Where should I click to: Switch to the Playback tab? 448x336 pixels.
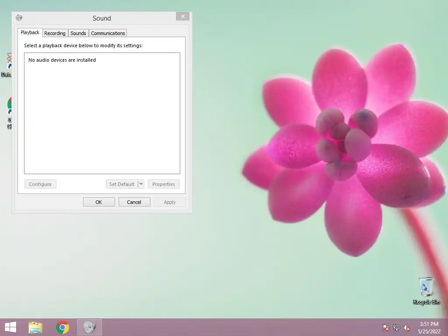click(x=30, y=32)
